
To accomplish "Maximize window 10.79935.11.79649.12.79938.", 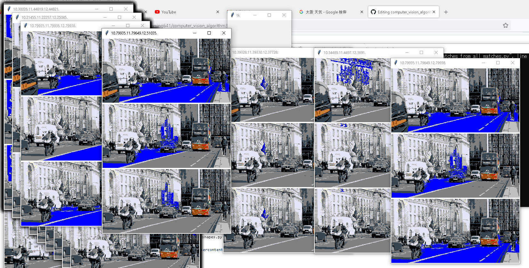I will (x=498, y=63).
